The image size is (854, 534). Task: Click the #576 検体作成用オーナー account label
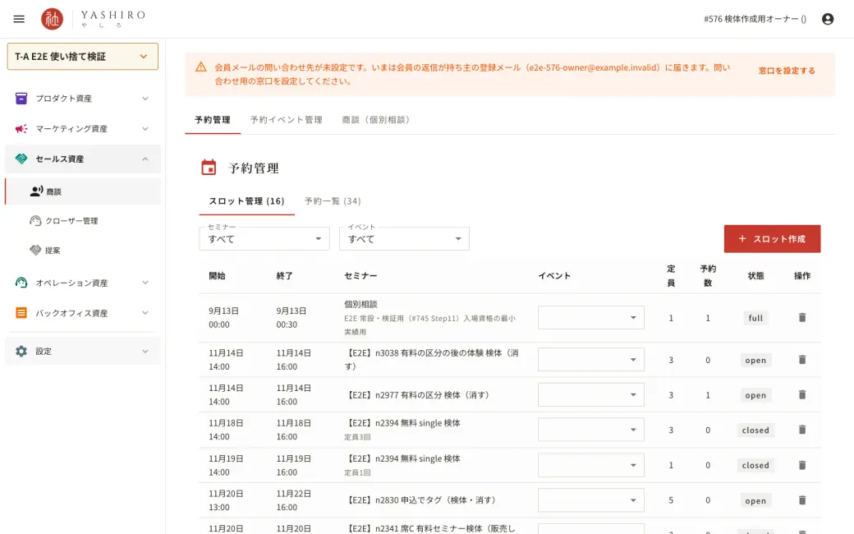pos(755,19)
